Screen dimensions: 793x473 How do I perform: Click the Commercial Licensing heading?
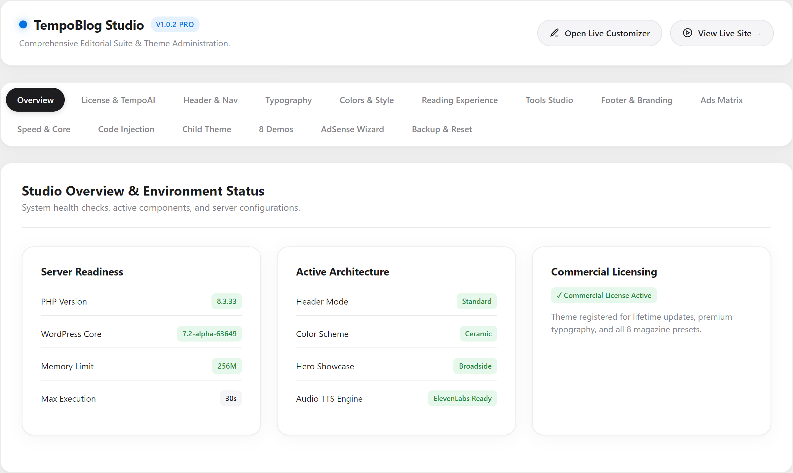[x=604, y=272]
